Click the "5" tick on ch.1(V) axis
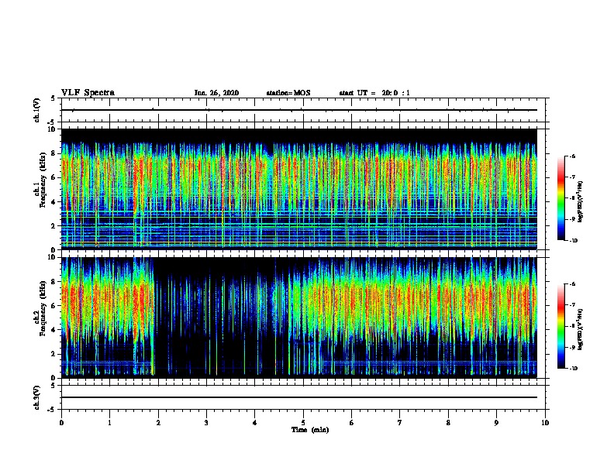Image resolution: width=614 pixels, height=474 pixels. click(x=53, y=98)
